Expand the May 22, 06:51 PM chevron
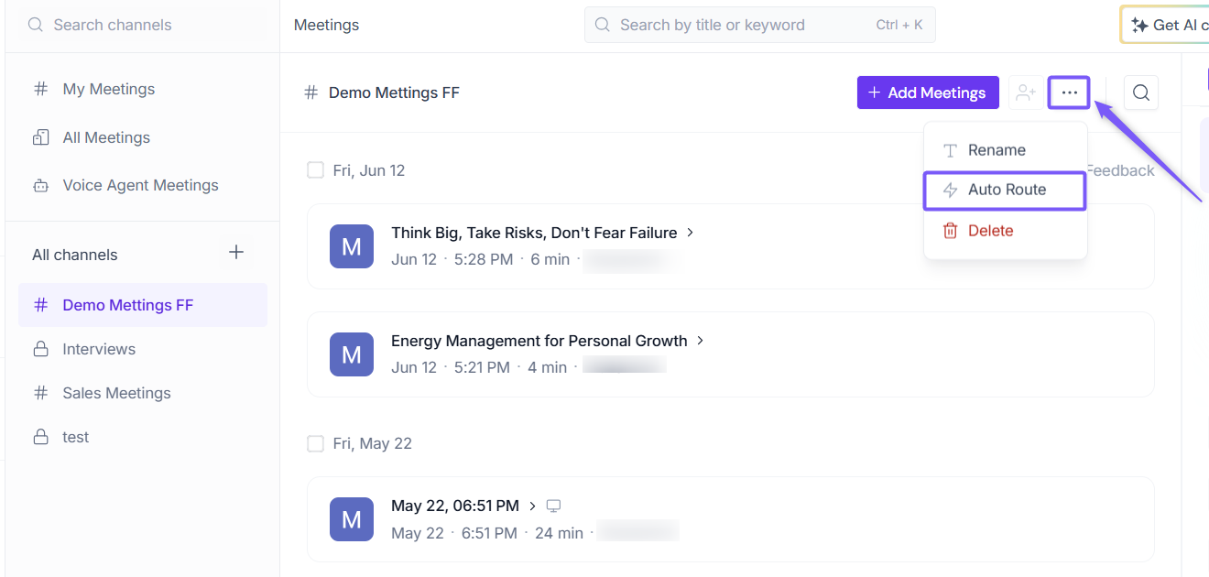Image resolution: width=1209 pixels, height=577 pixels. pyautogui.click(x=532, y=506)
